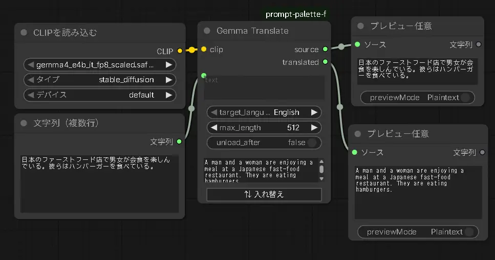The image size is (495, 260).
Task: Click the yellow CLIP output socket
Action: (180, 51)
